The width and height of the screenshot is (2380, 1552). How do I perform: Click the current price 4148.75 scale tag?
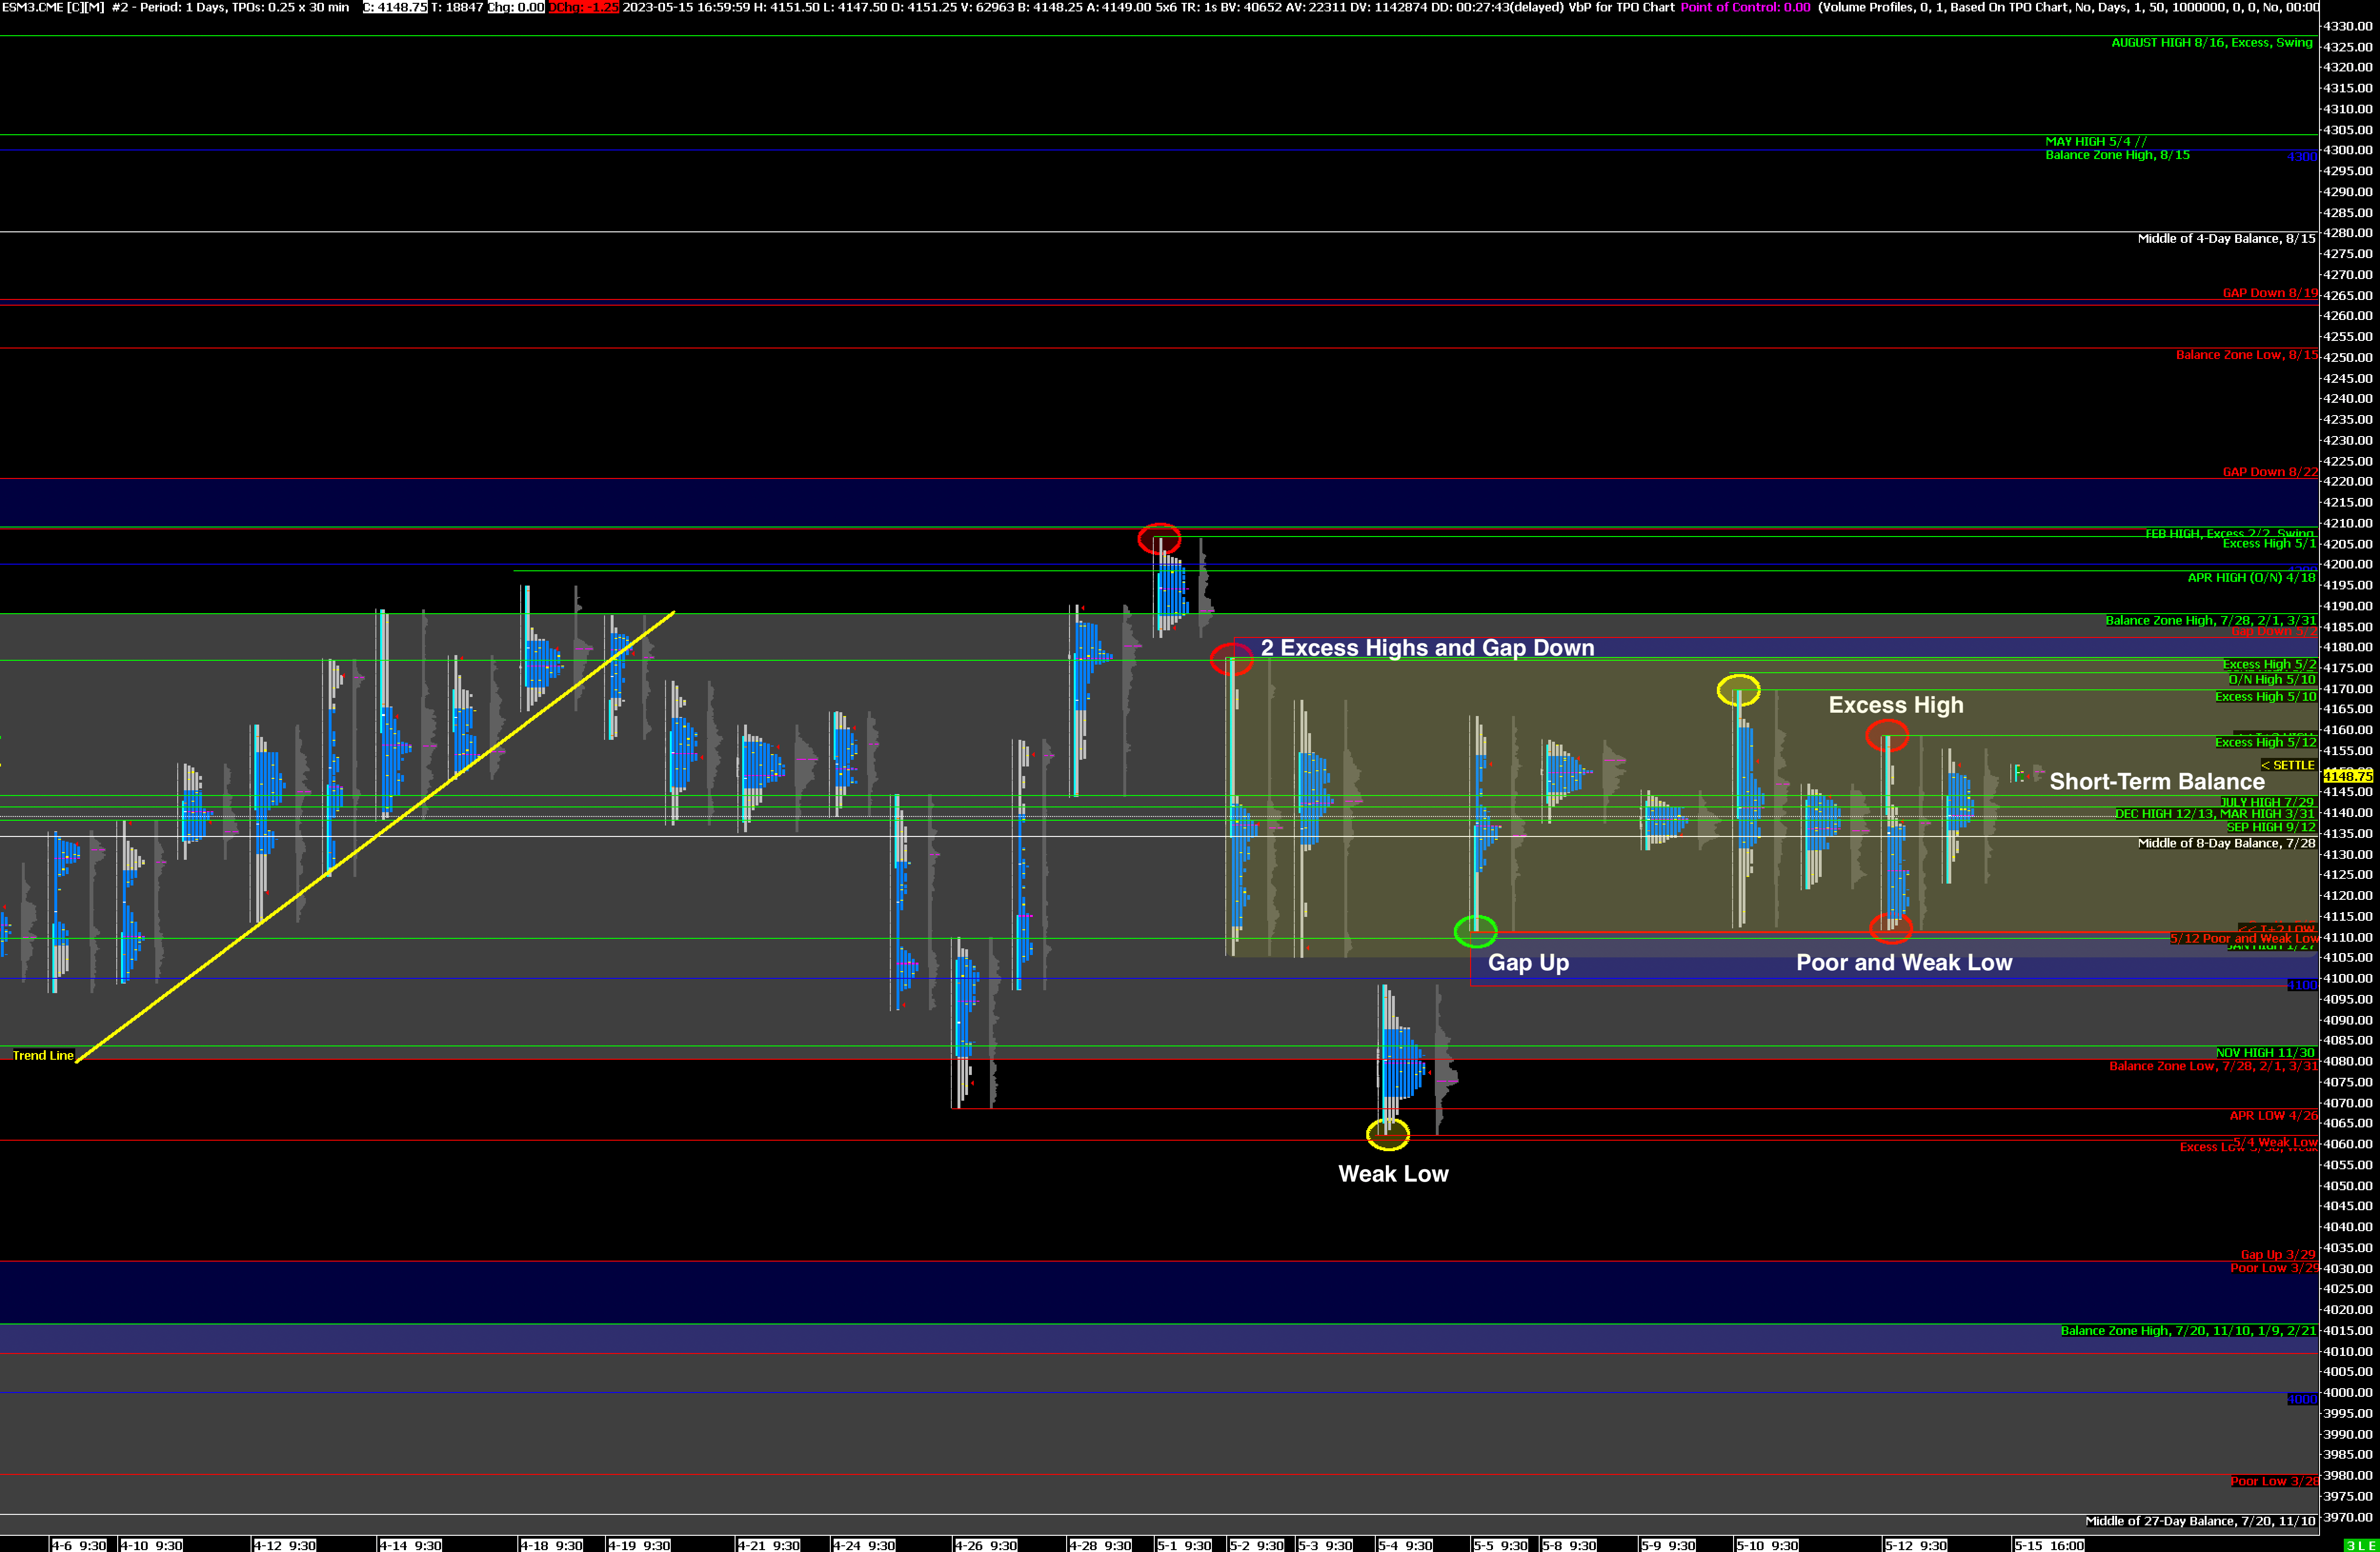point(2348,776)
